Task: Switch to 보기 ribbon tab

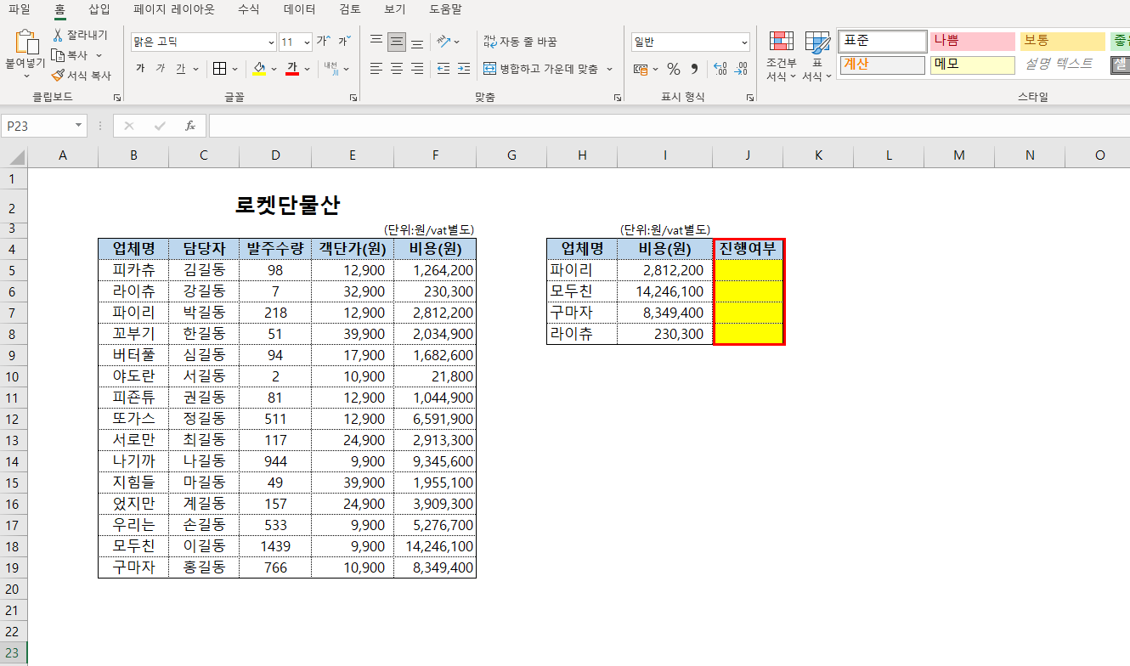Action: coord(394,10)
